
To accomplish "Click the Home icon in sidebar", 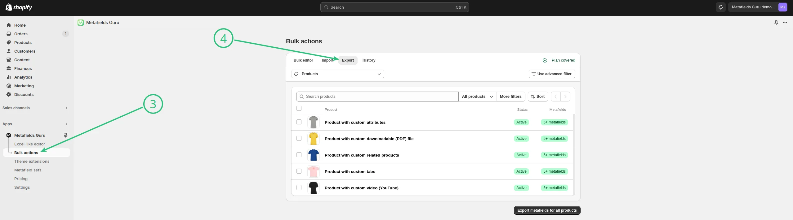I will click(x=9, y=25).
